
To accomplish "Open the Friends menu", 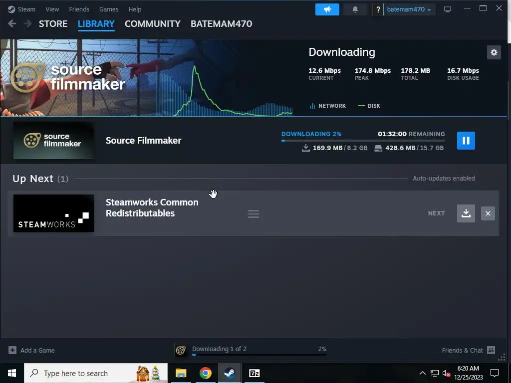I will (79, 9).
